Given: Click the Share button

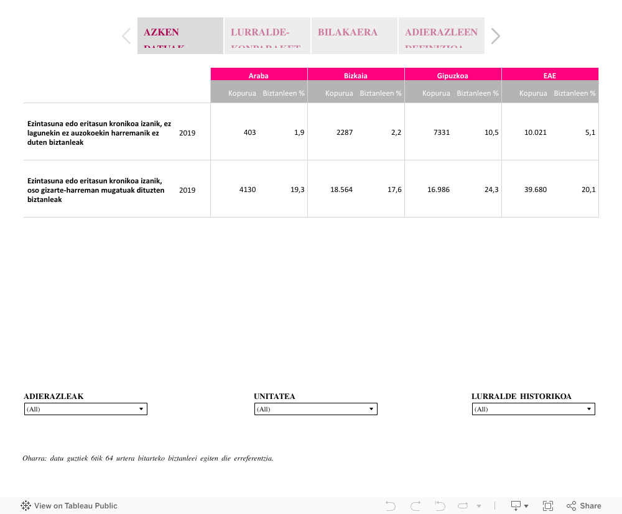Looking at the screenshot, I should [x=583, y=505].
